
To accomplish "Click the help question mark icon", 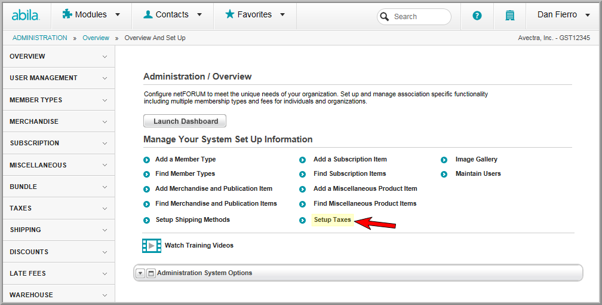I will (x=477, y=16).
